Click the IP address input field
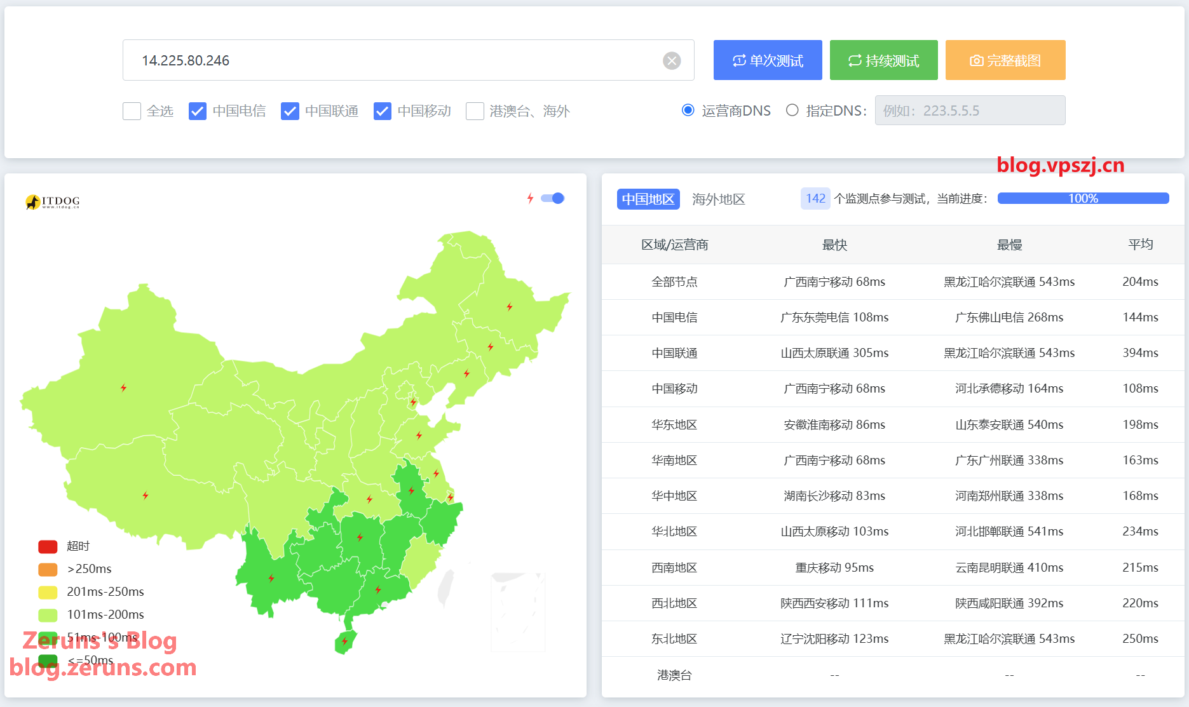The image size is (1189, 707). click(x=394, y=60)
